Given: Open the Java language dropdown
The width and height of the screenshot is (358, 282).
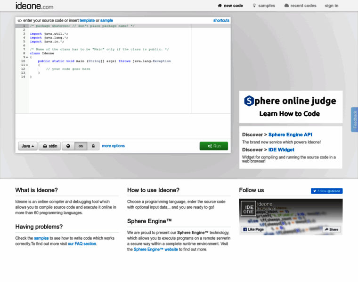Looking at the screenshot, I should click(x=28, y=146).
